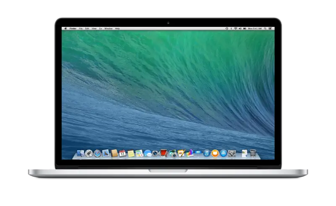Click volume speaker icon in menu bar
Viewport: 336px width, 206px height.
240,28
